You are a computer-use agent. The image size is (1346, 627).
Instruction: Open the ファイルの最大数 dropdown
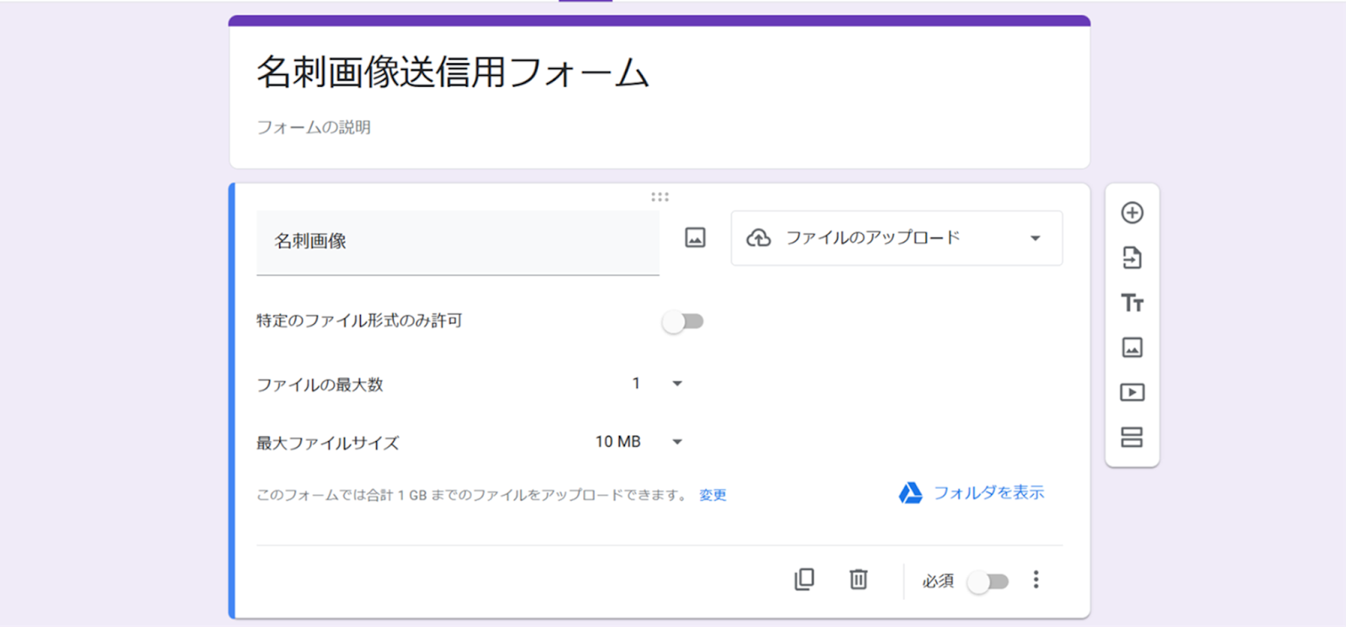tap(657, 384)
